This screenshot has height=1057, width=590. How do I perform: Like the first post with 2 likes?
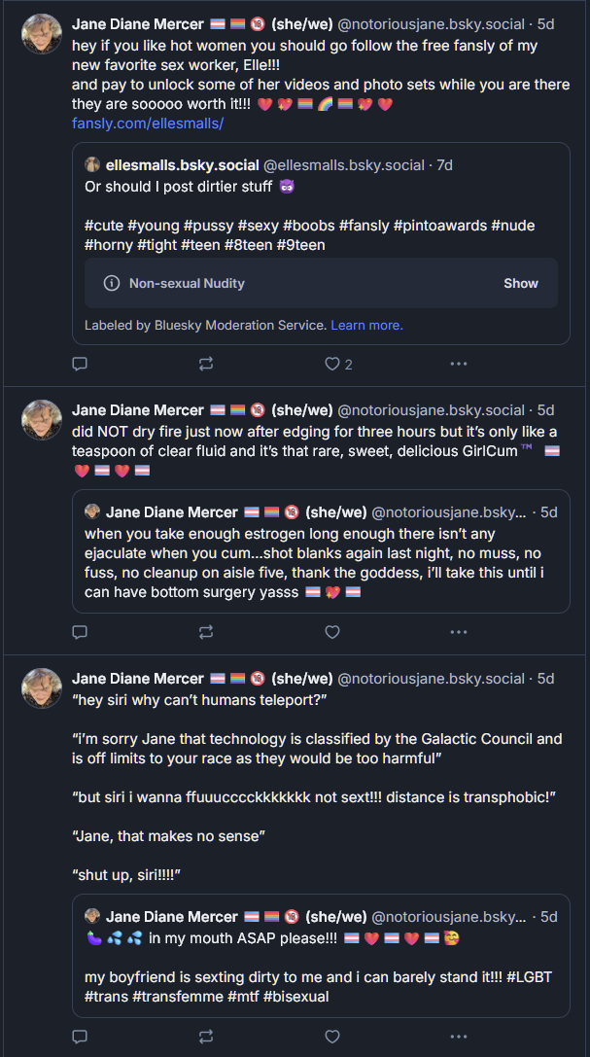tap(332, 364)
